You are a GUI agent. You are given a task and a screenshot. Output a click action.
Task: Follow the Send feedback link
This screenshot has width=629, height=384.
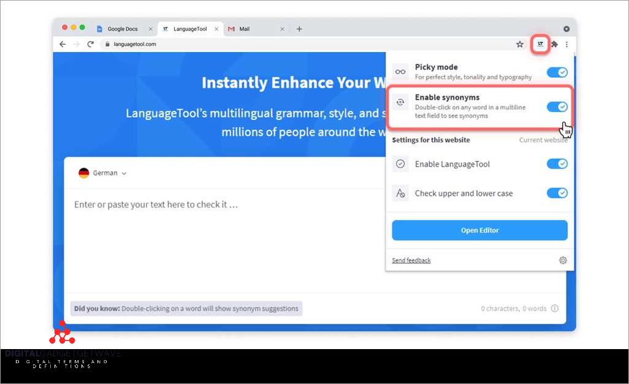[411, 260]
